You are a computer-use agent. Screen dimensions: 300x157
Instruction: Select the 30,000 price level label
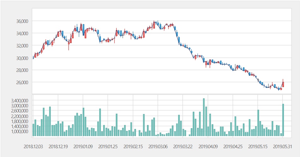[x=23, y=58]
